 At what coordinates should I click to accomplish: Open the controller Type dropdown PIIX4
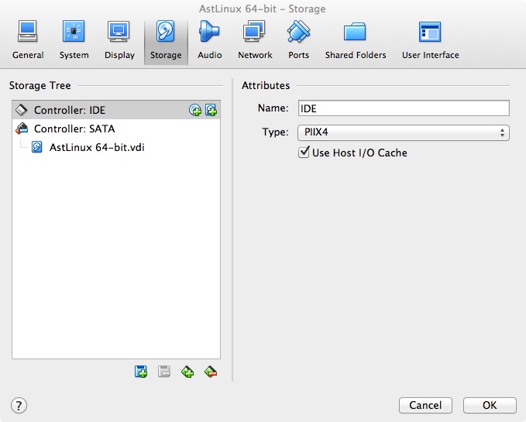tap(404, 132)
